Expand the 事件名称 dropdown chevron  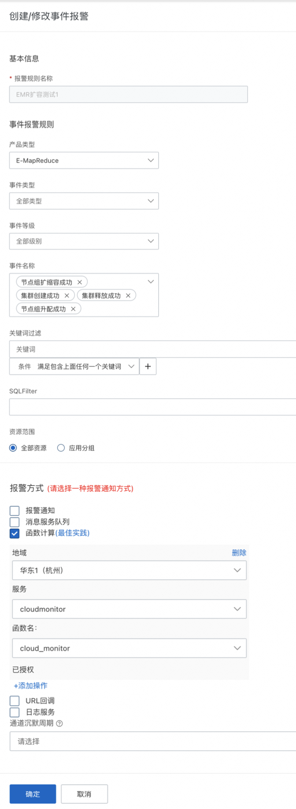[151, 282]
